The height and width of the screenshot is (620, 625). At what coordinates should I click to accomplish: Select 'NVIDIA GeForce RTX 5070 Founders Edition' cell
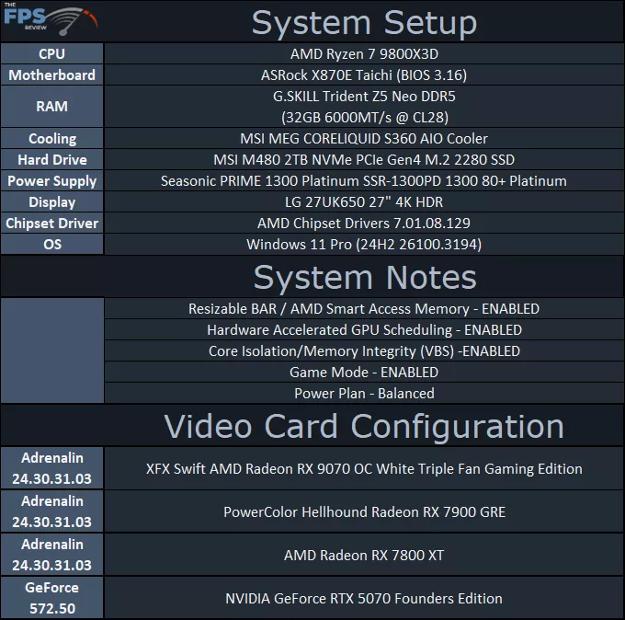tap(364, 598)
